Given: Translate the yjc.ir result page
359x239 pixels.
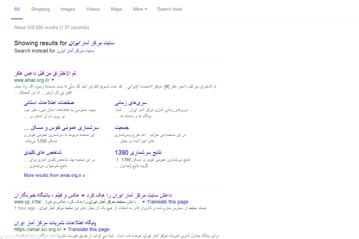Looking at the screenshot, I should (x=167, y=202).
